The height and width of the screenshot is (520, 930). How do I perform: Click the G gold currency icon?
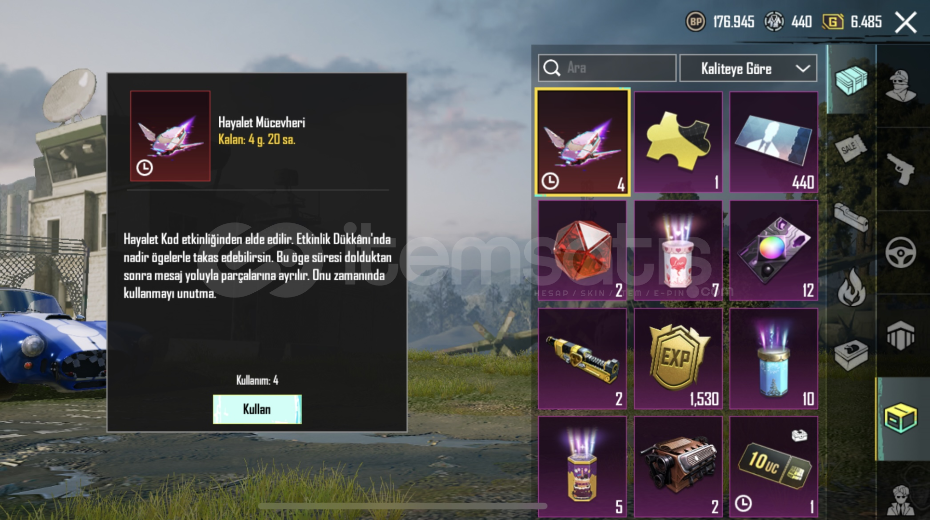pyautogui.click(x=832, y=22)
